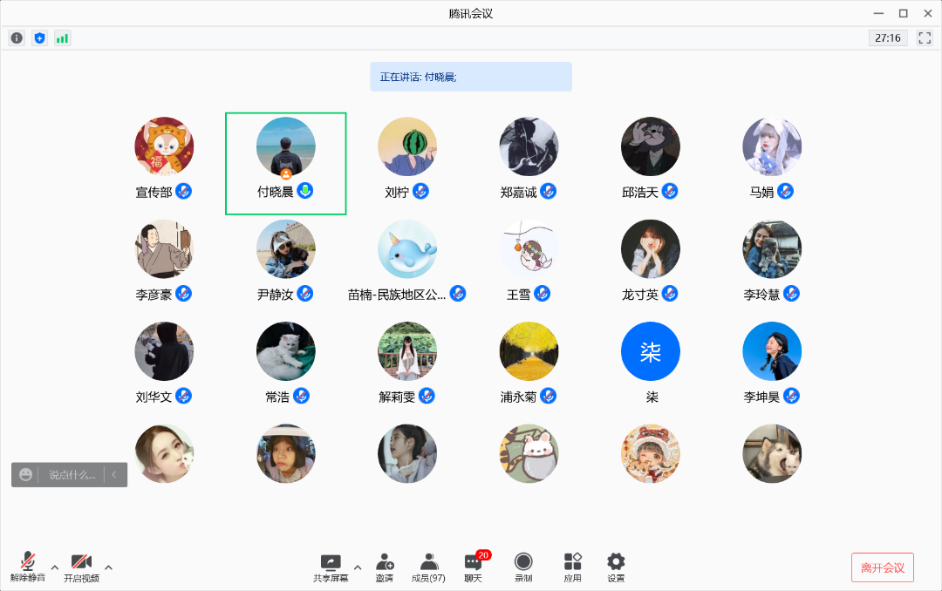The width and height of the screenshot is (942, 591).
Task: Open the Apps (应用) panel
Action: pyautogui.click(x=572, y=567)
